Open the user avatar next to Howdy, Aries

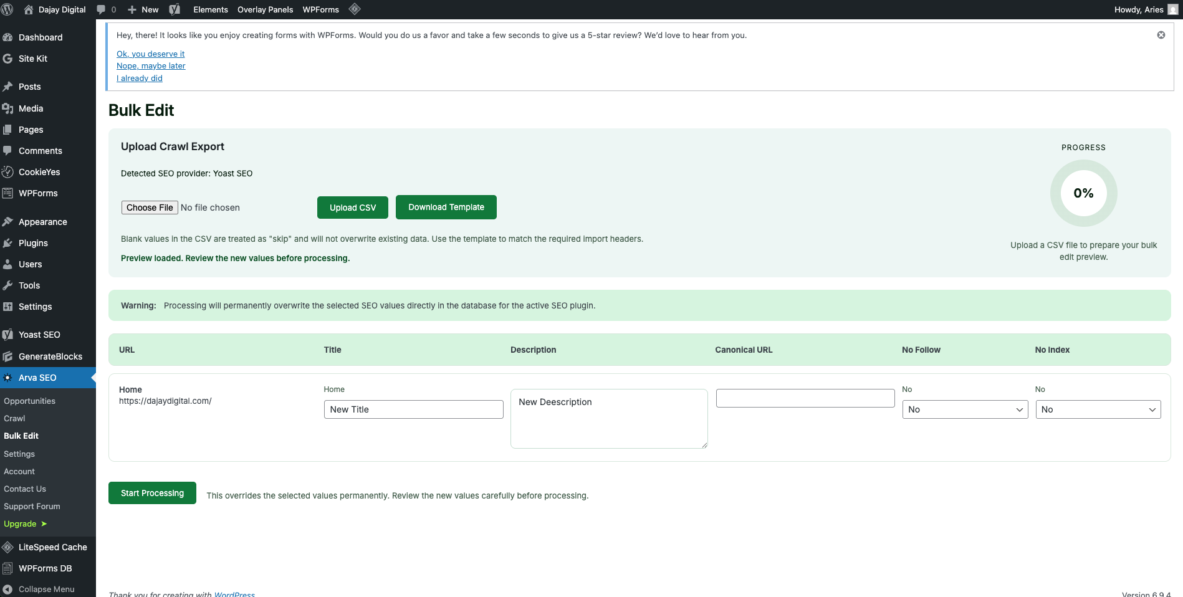pos(1172,9)
